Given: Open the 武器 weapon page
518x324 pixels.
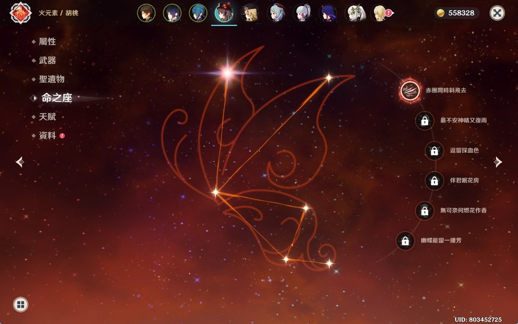Looking at the screenshot, I should coord(47,61).
